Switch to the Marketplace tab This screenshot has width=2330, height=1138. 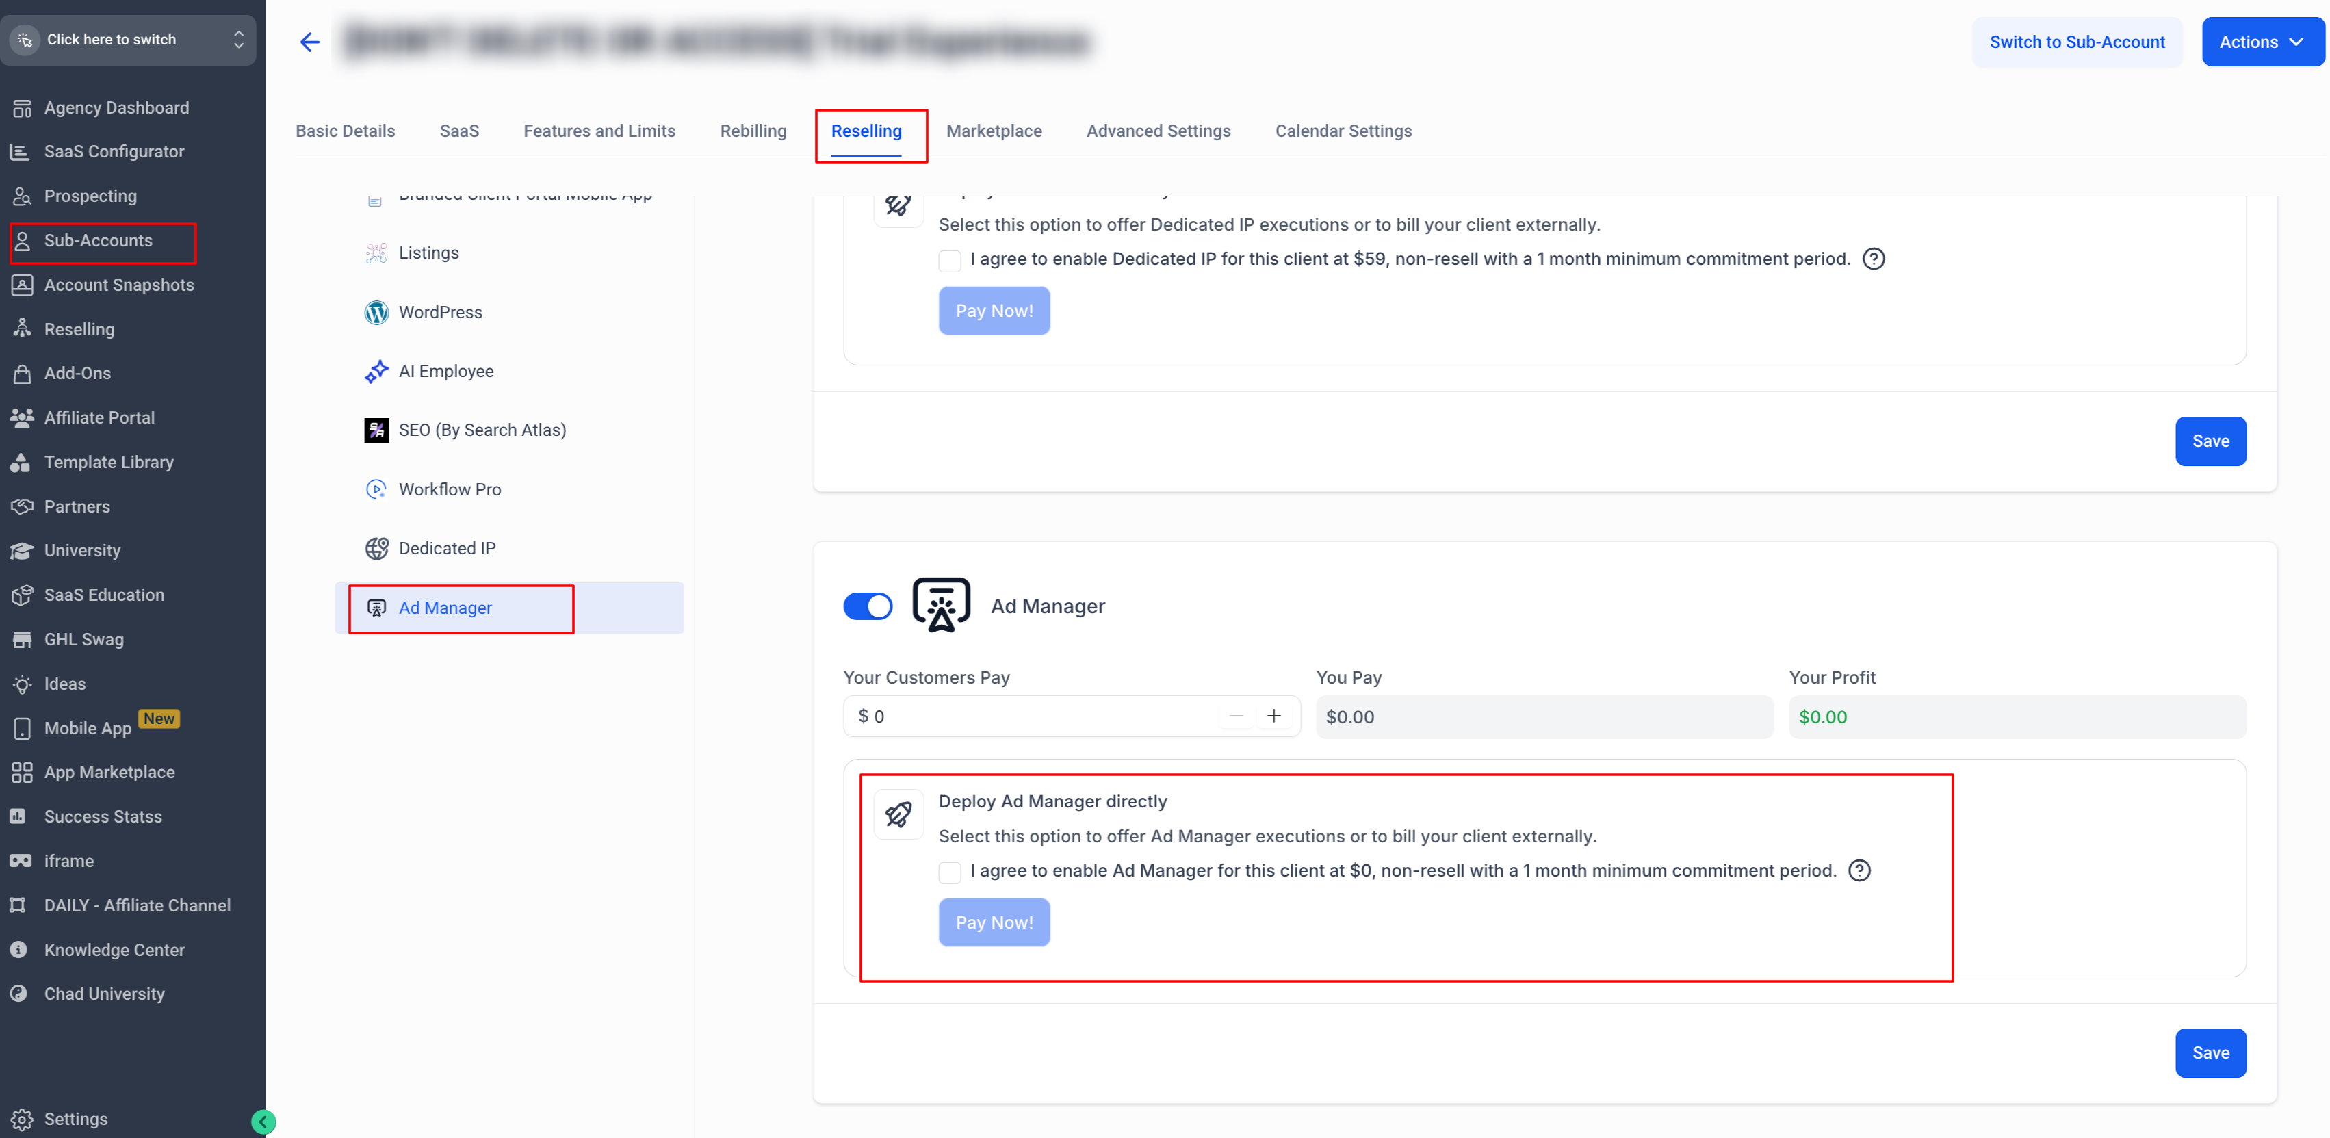tap(993, 131)
